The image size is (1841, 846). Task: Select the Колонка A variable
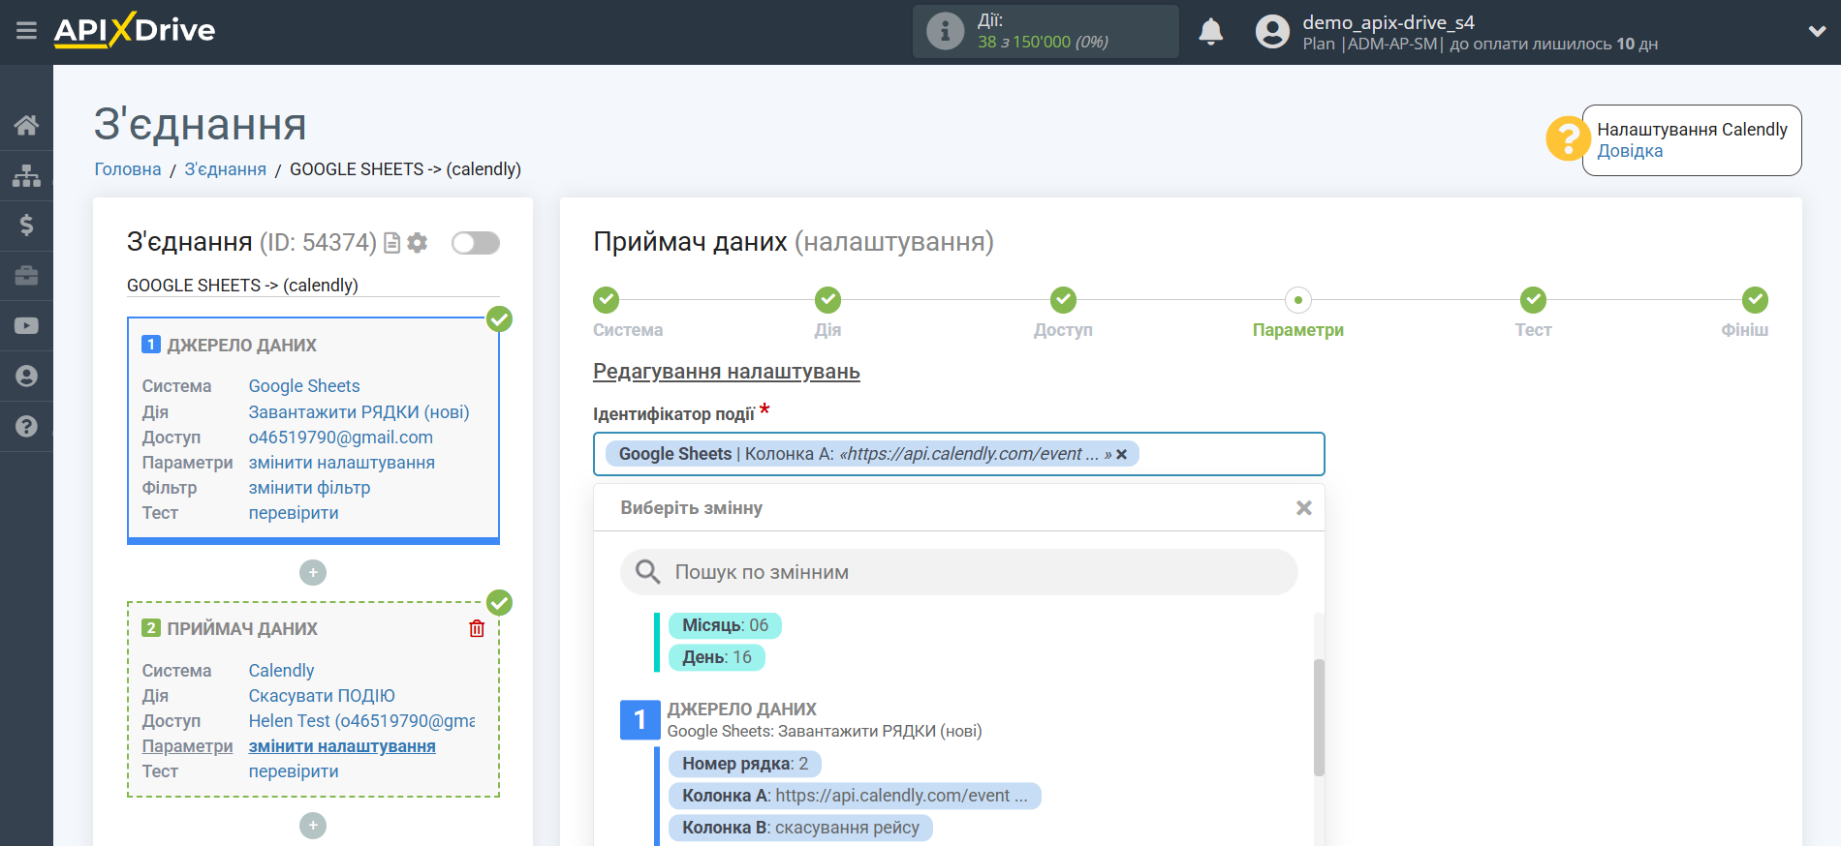855,796
